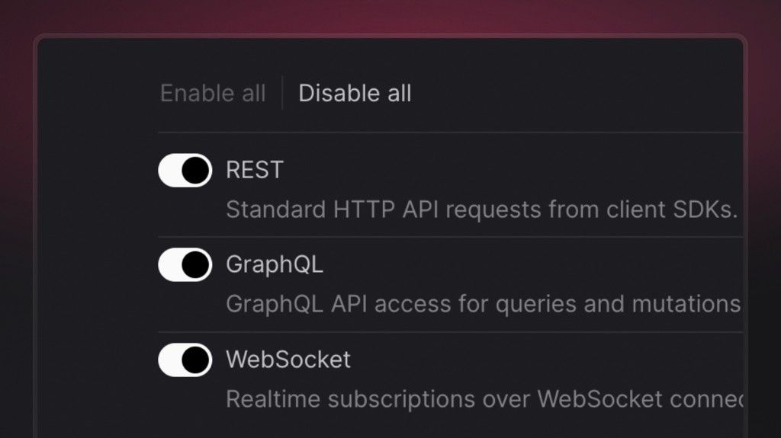Select the GraphQL protocol label
781x438 pixels.
tap(275, 264)
